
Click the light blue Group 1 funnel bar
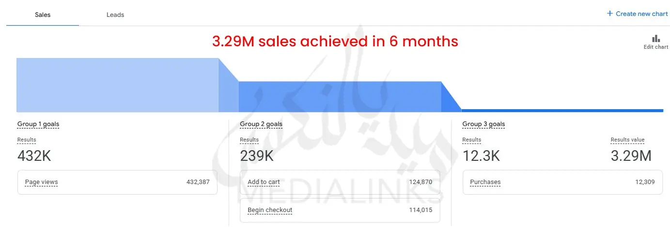(x=117, y=85)
